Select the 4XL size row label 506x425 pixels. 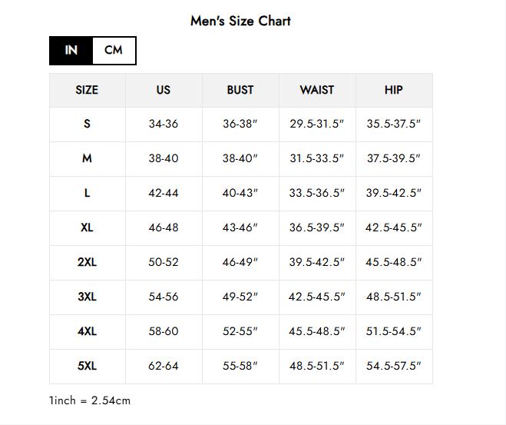pos(87,331)
